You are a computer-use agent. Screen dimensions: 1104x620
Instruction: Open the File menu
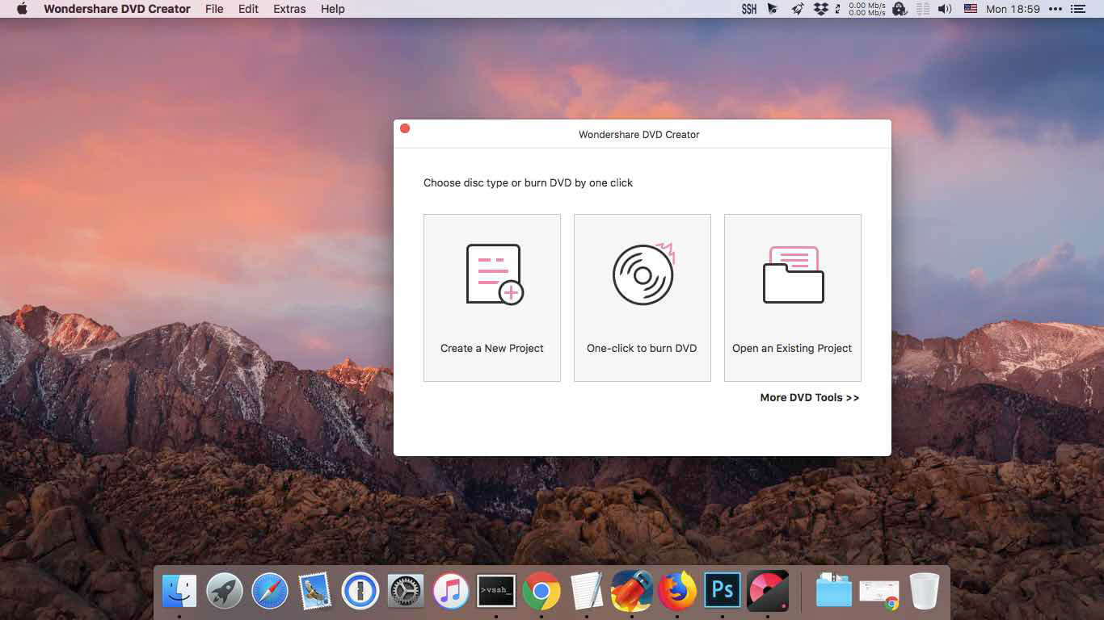(x=213, y=9)
